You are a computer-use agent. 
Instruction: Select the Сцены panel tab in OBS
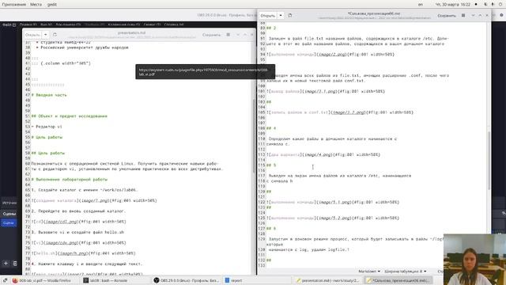9,214
